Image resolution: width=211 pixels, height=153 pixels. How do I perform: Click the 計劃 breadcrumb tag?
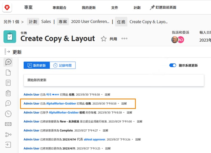pos(33,22)
